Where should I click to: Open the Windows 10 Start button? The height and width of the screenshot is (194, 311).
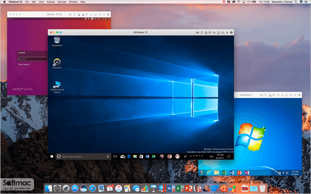[52, 156]
